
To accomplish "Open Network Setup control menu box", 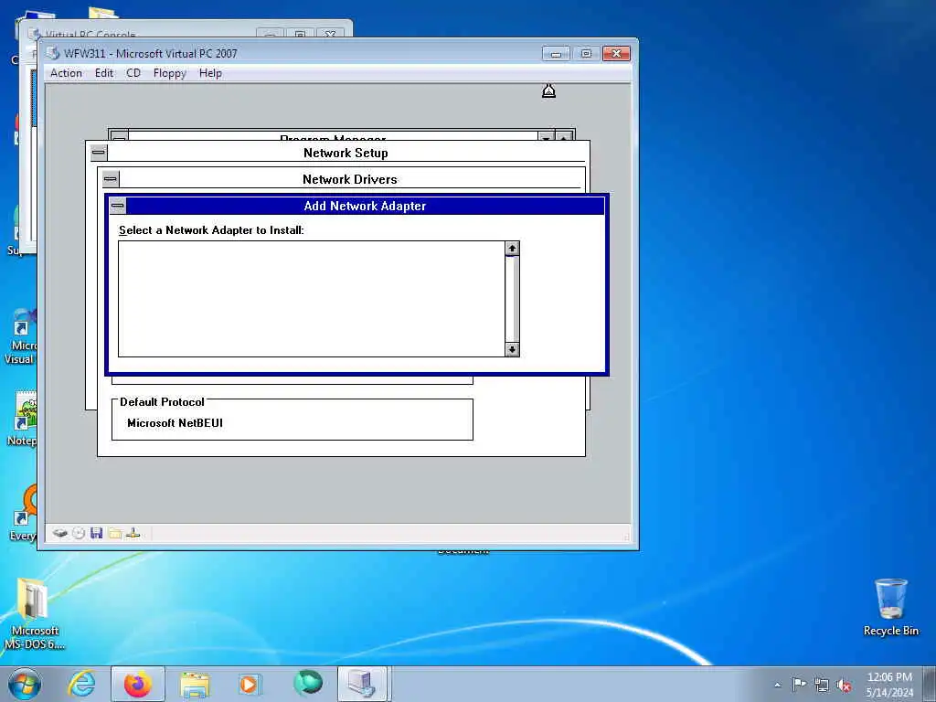I will [99, 153].
